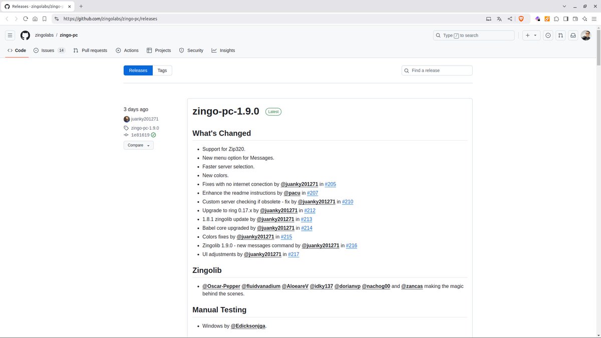Expand the Create new plus dropdown
This screenshot has width=601, height=338.
[x=531, y=36]
